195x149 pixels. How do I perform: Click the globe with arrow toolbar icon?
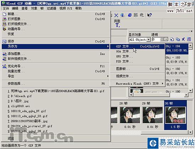click(122, 15)
